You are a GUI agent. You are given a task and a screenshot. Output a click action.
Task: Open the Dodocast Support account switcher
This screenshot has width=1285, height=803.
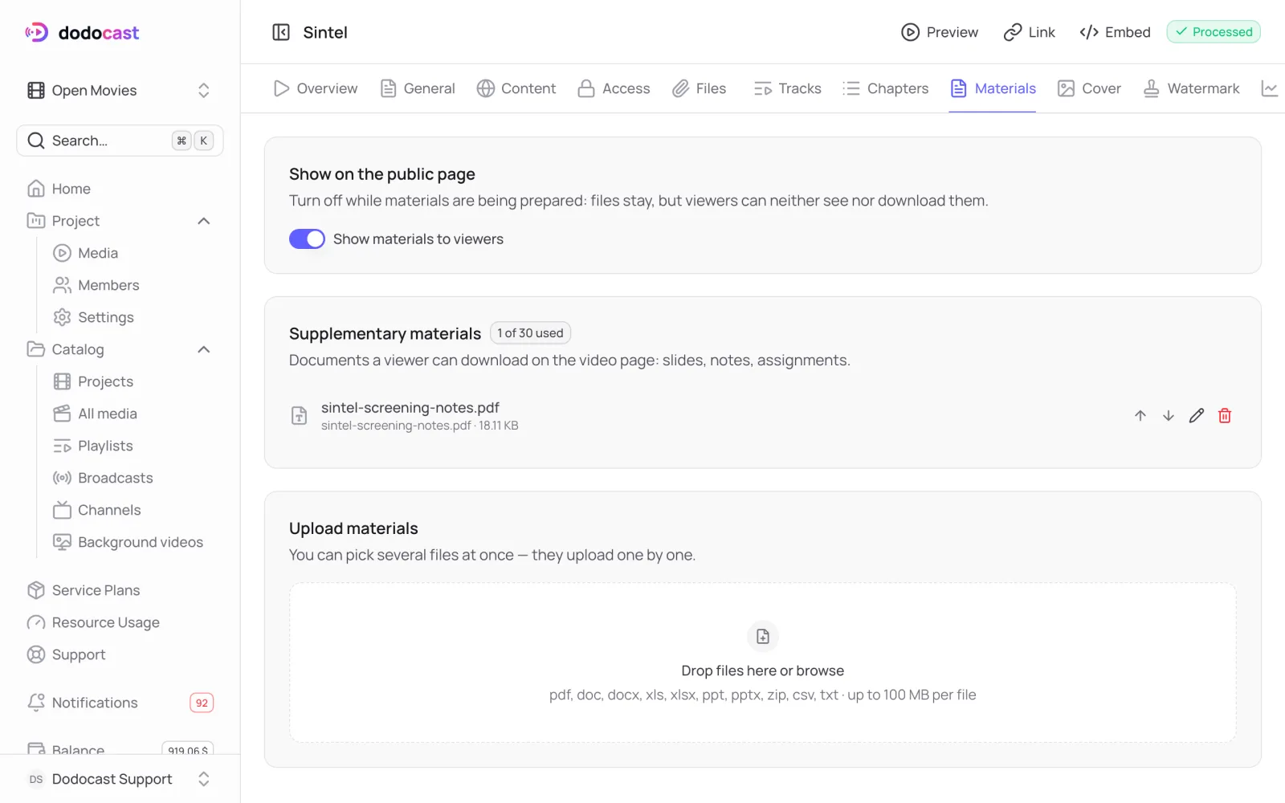pyautogui.click(x=120, y=779)
